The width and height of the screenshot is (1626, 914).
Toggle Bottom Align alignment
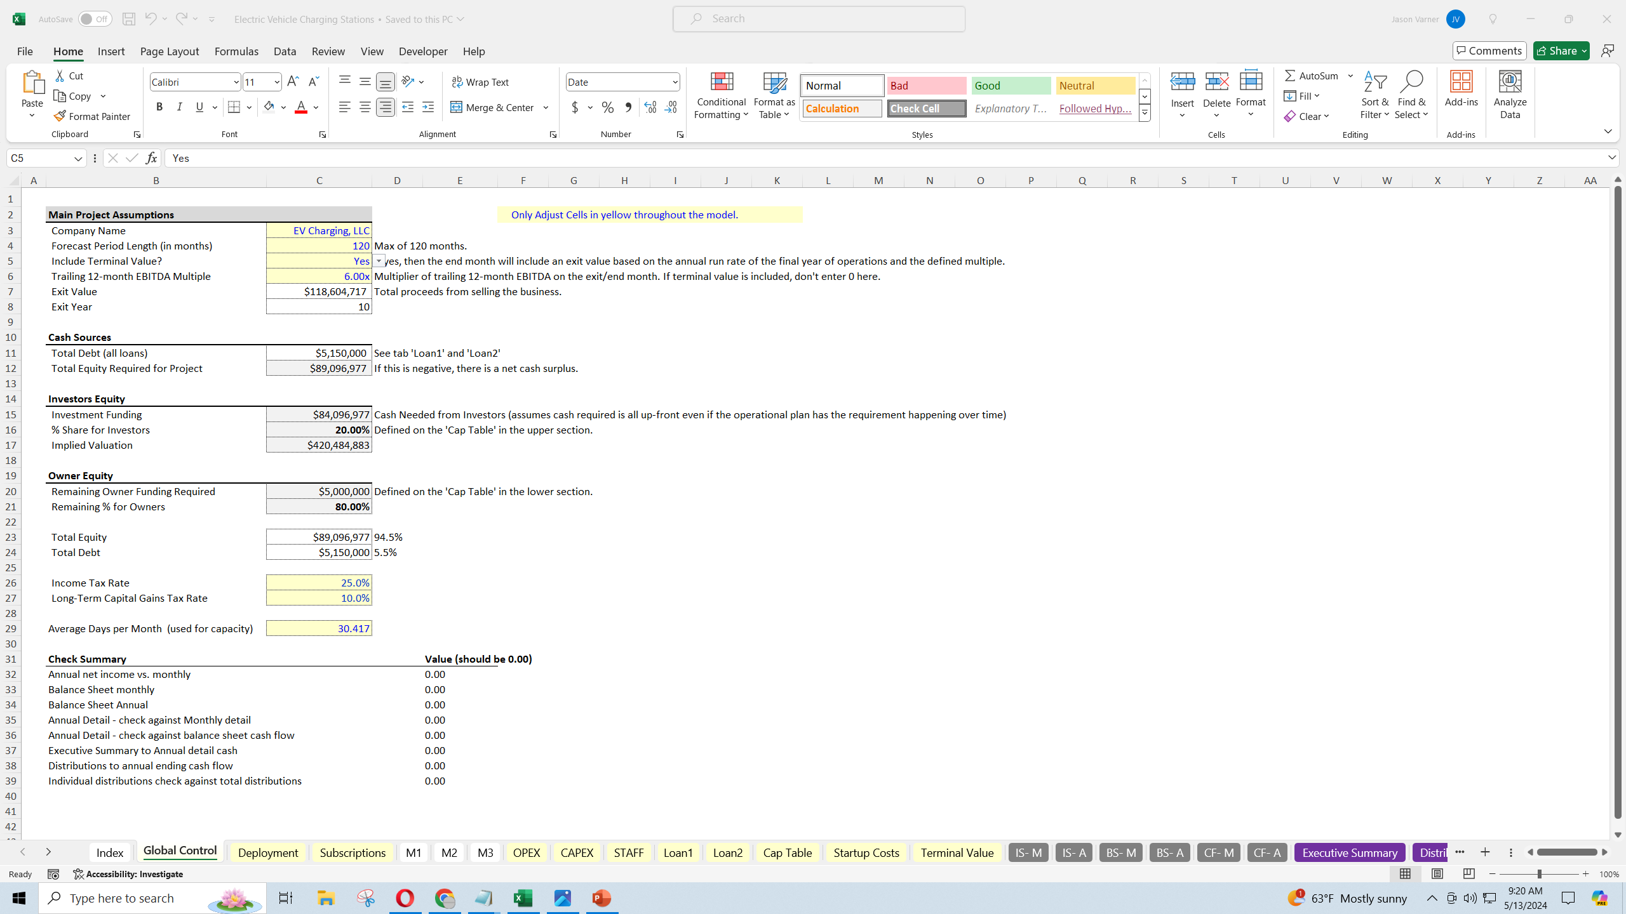[x=385, y=82]
